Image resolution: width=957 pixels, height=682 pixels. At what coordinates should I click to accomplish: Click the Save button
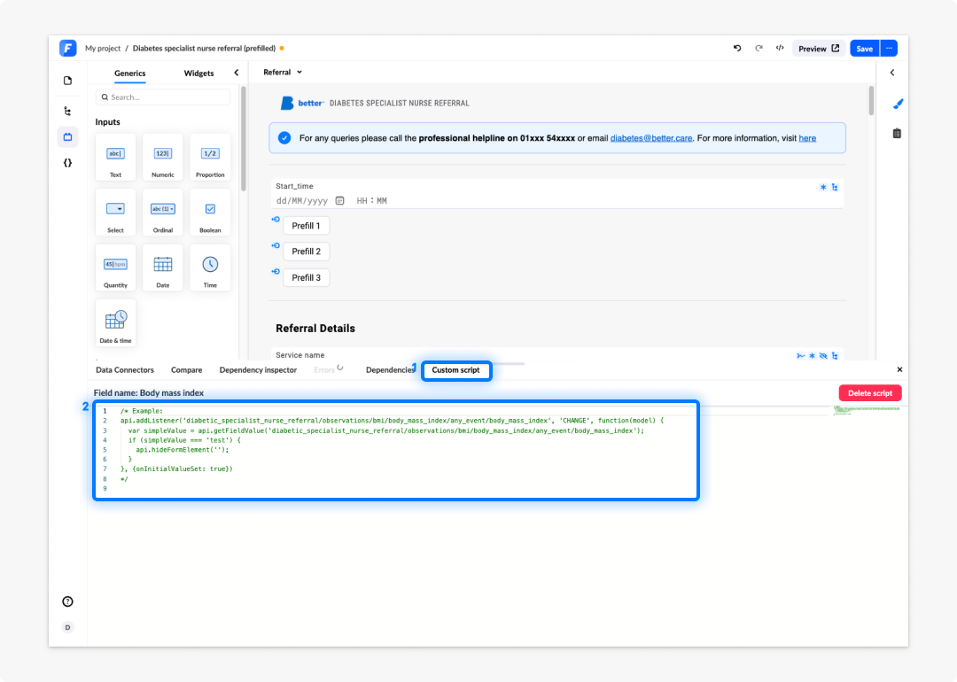click(865, 48)
